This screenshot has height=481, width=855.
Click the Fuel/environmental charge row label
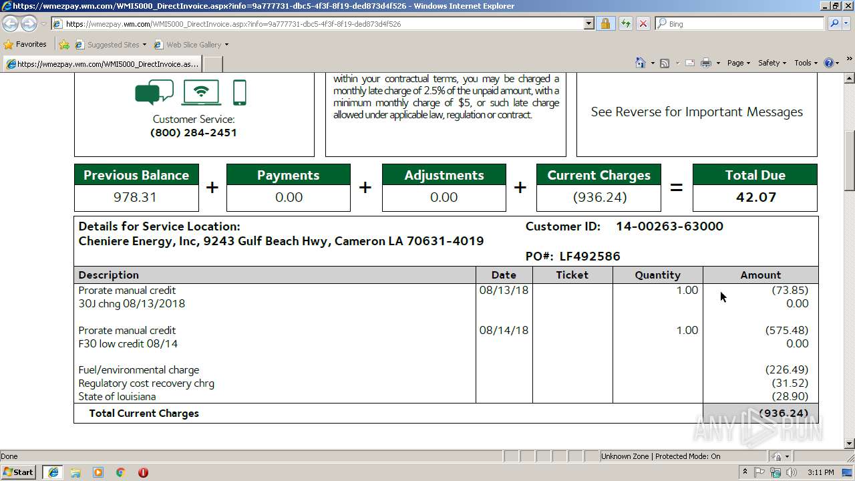point(139,370)
